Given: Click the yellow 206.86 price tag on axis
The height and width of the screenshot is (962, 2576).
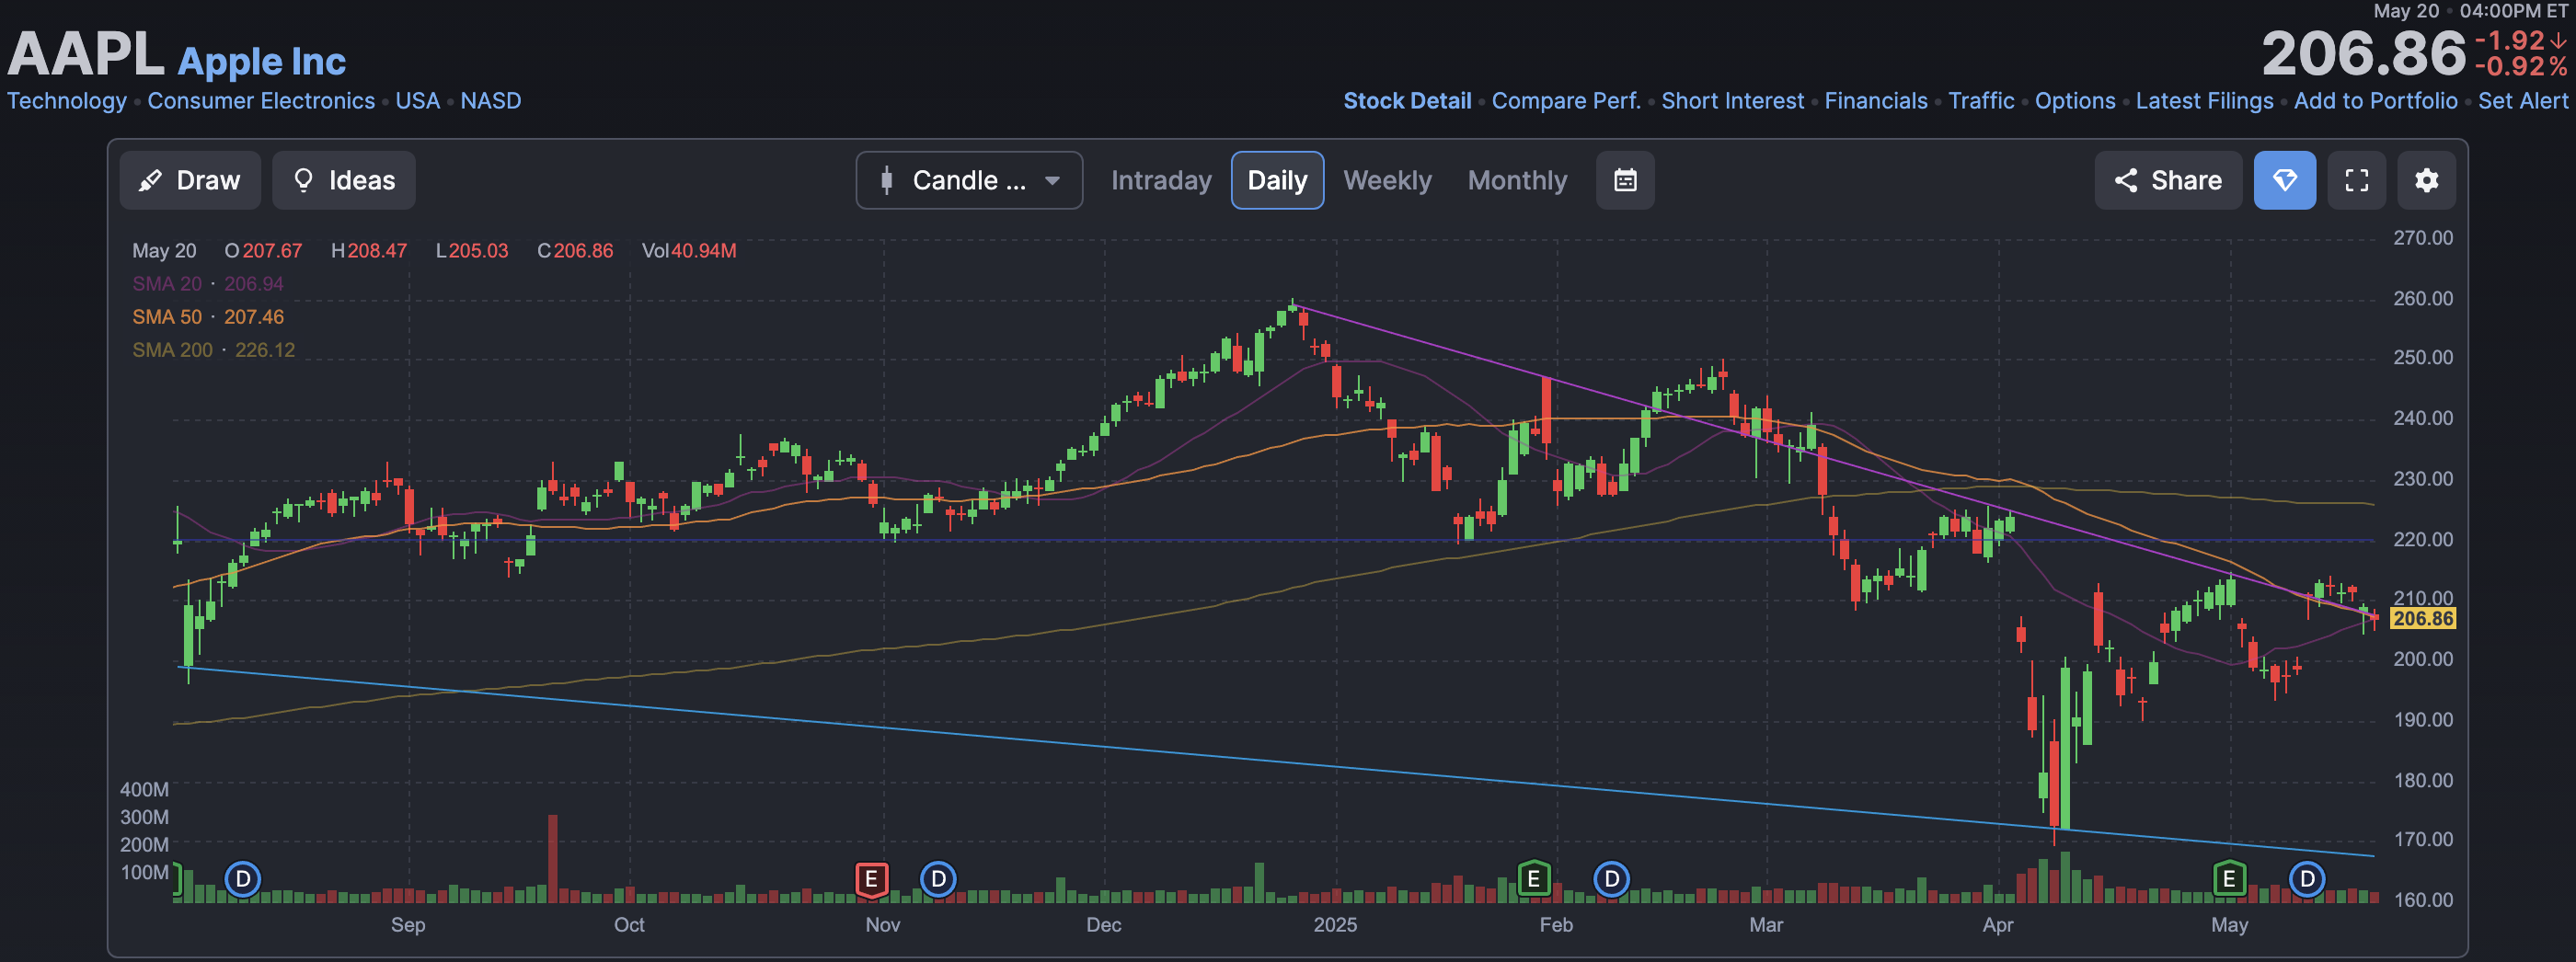Looking at the screenshot, I should [x=2422, y=618].
